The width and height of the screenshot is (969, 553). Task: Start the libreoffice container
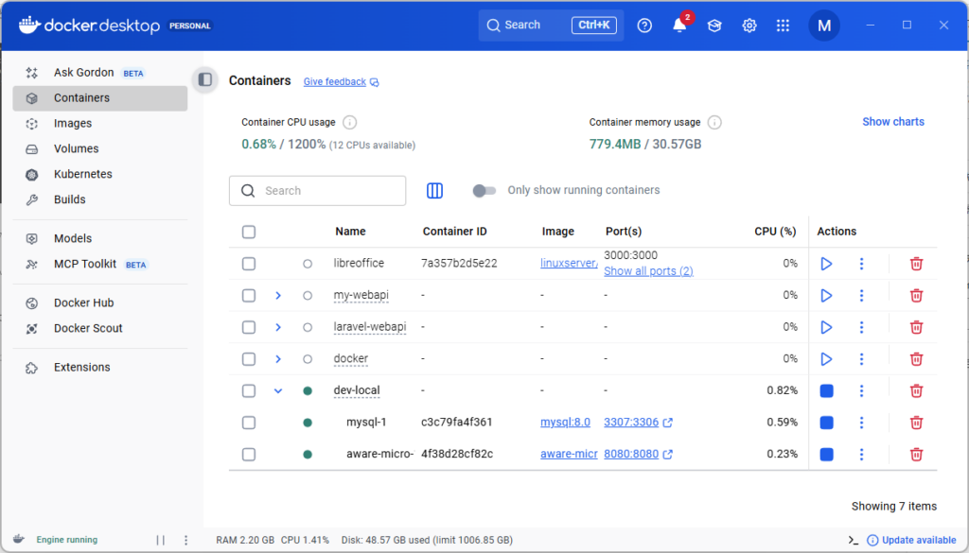click(826, 264)
